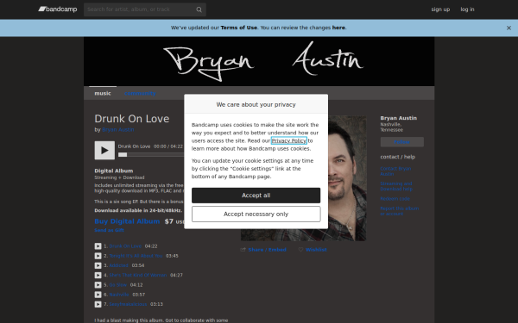The width and height of the screenshot is (518, 323).
Task: Click the search magnifier icon
Action: tap(199, 9)
